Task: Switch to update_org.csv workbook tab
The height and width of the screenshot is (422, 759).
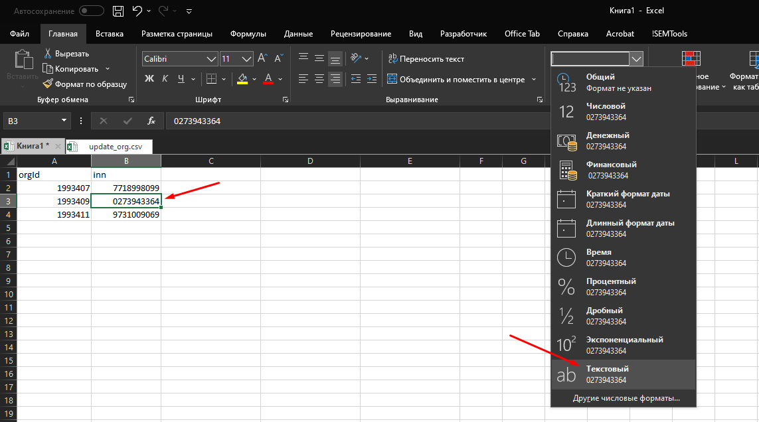Action: pos(116,146)
